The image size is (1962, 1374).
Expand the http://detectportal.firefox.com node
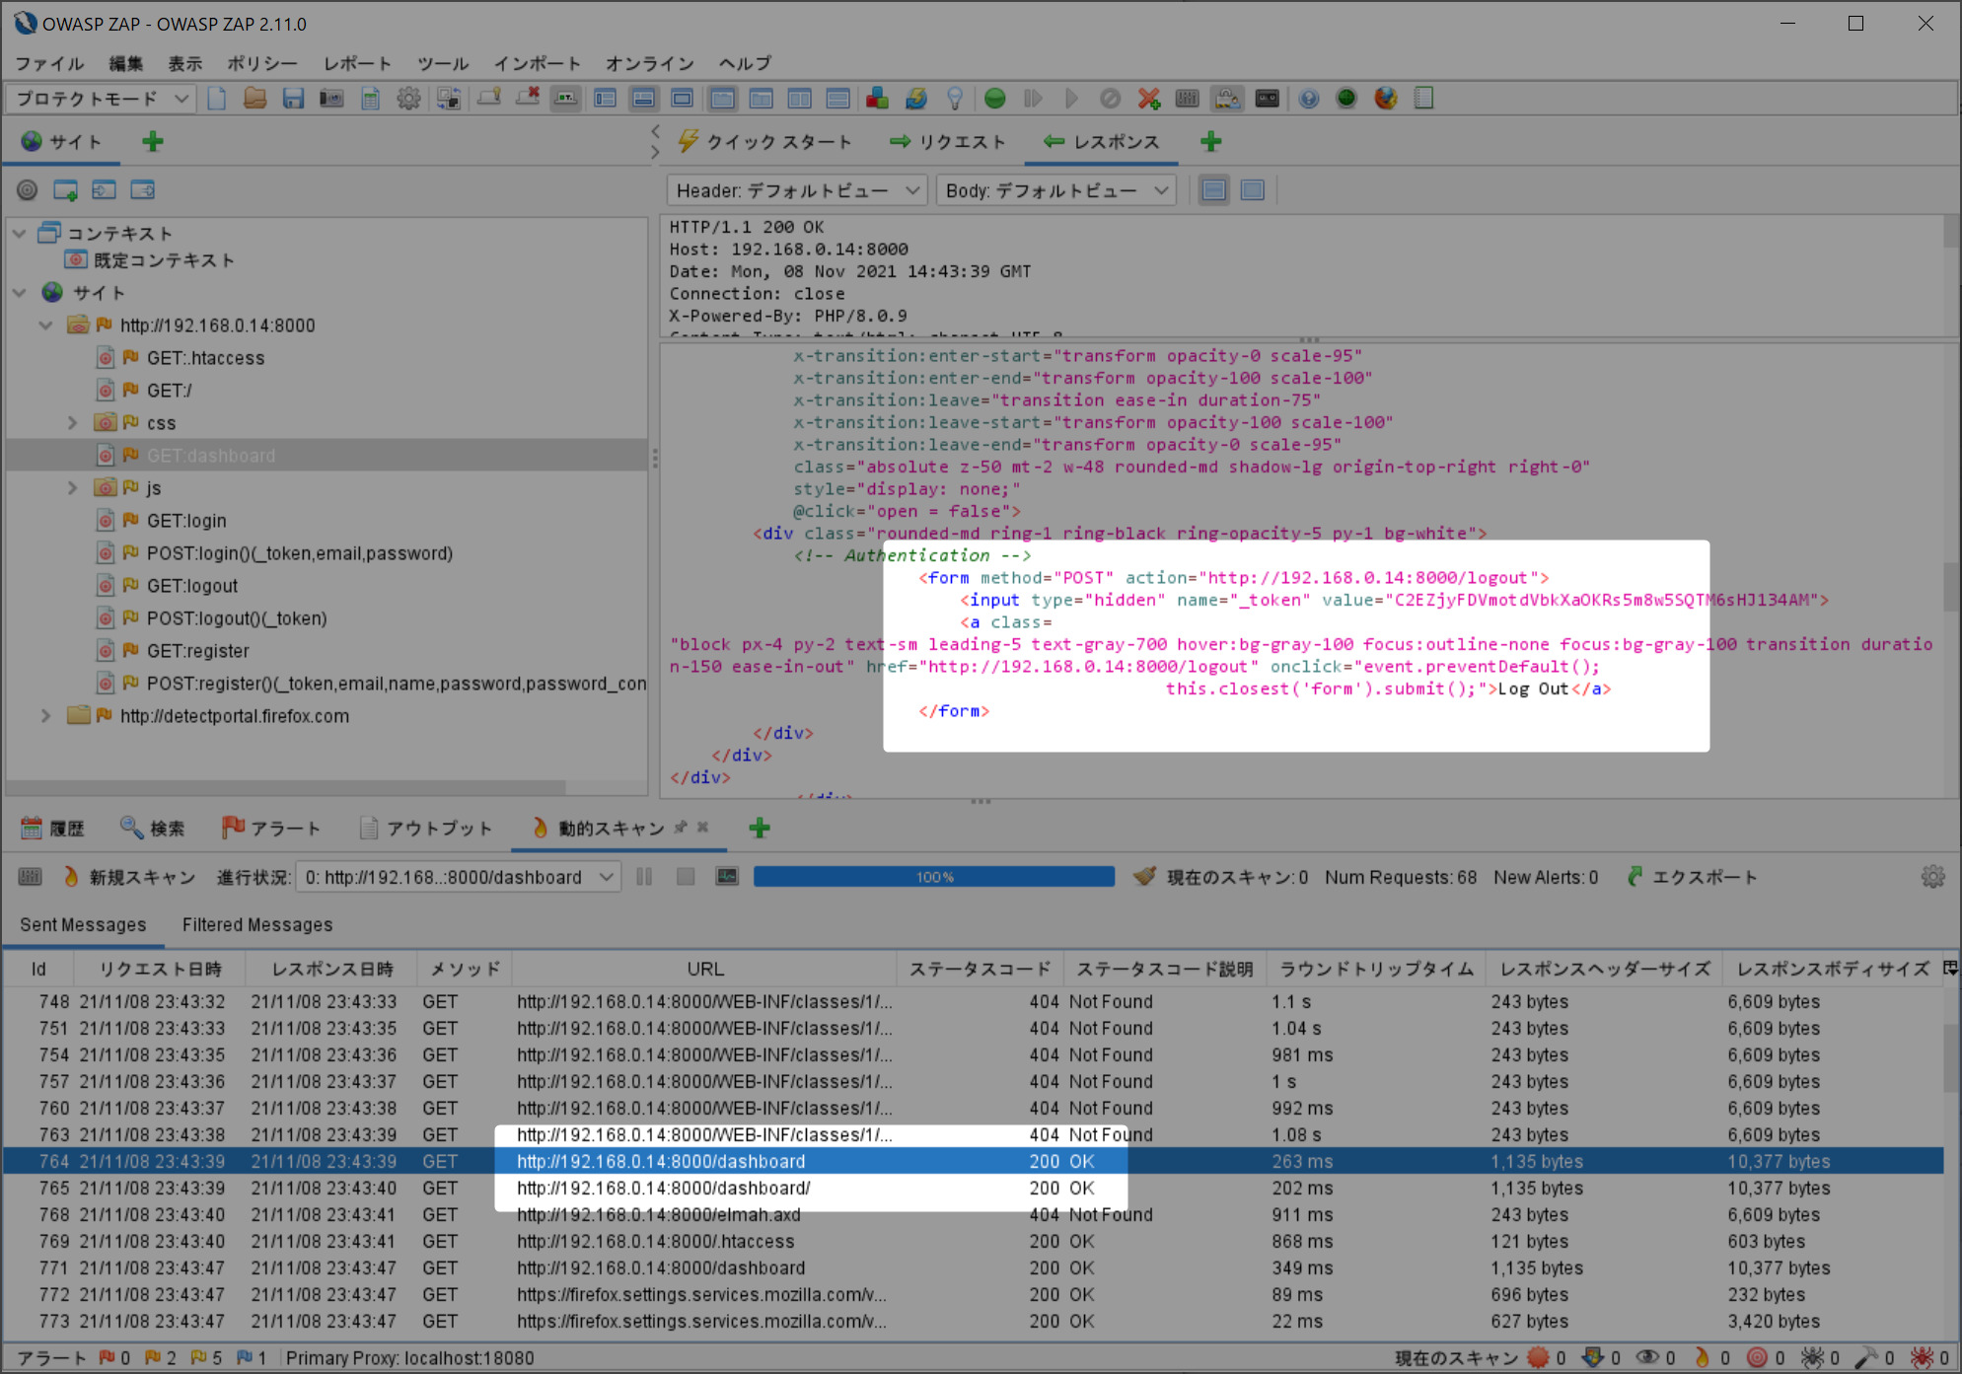tap(45, 716)
